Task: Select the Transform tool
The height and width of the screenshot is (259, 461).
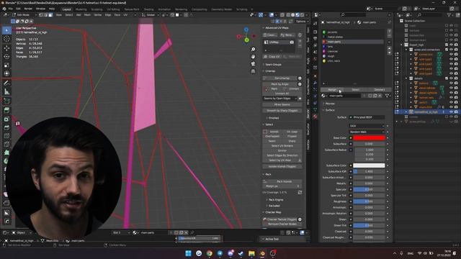Action: coord(6,73)
